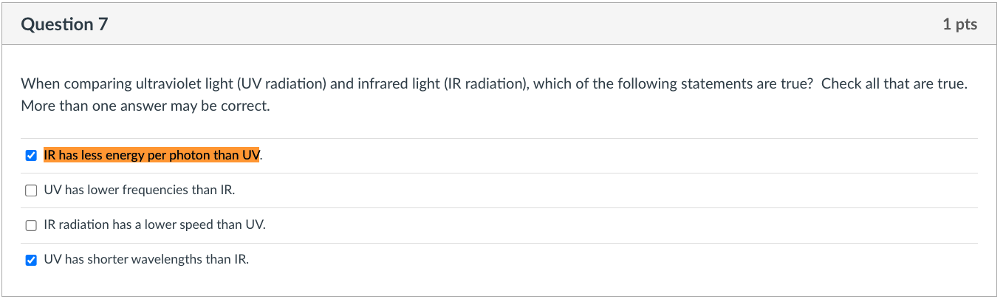Click the phrase "ultraviolet light" in the question
Image resolution: width=1003 pixels, height=299 pixels.
tap(161, 84)
